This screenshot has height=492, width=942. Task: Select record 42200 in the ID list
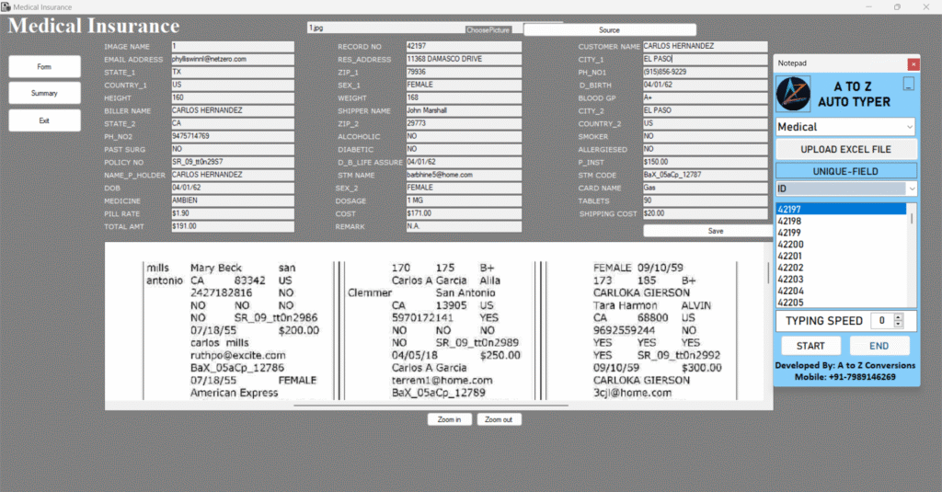[790, 245]
